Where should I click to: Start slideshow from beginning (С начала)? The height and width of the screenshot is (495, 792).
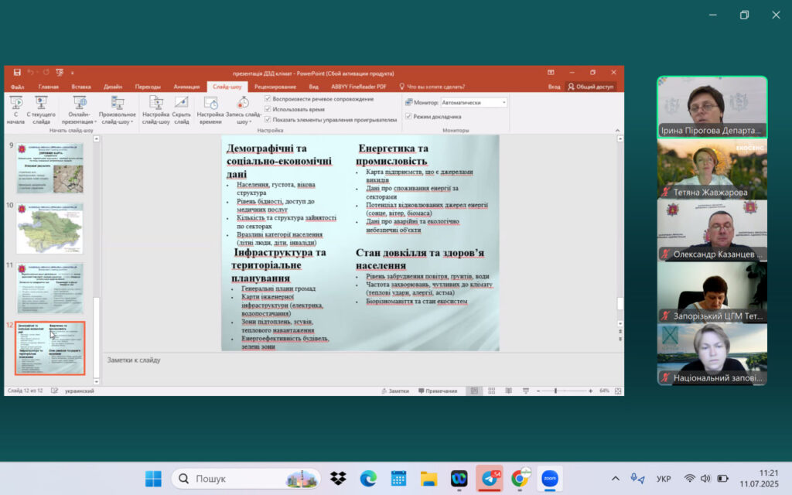[x=15, y=109]
